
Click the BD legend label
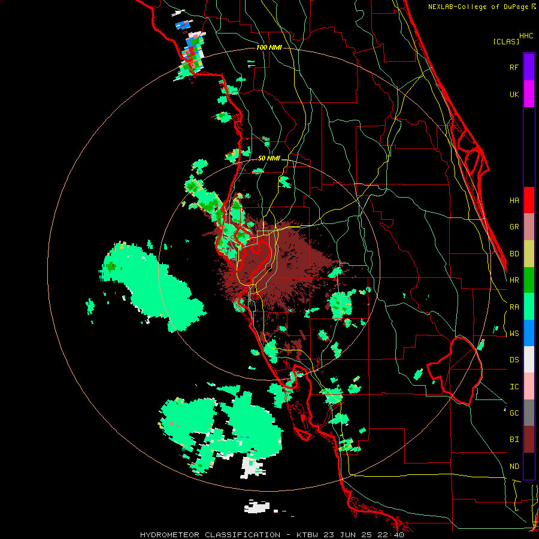[x=514, y=254]
